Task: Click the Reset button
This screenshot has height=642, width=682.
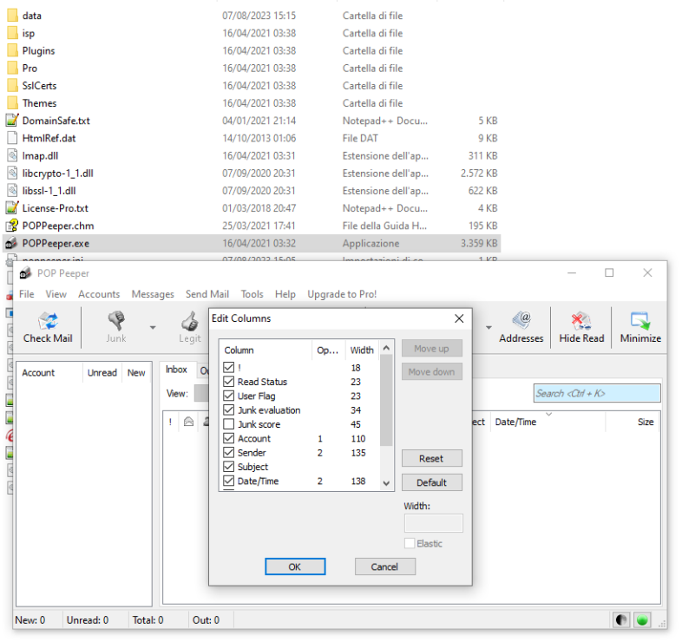Action: [431, 458]
